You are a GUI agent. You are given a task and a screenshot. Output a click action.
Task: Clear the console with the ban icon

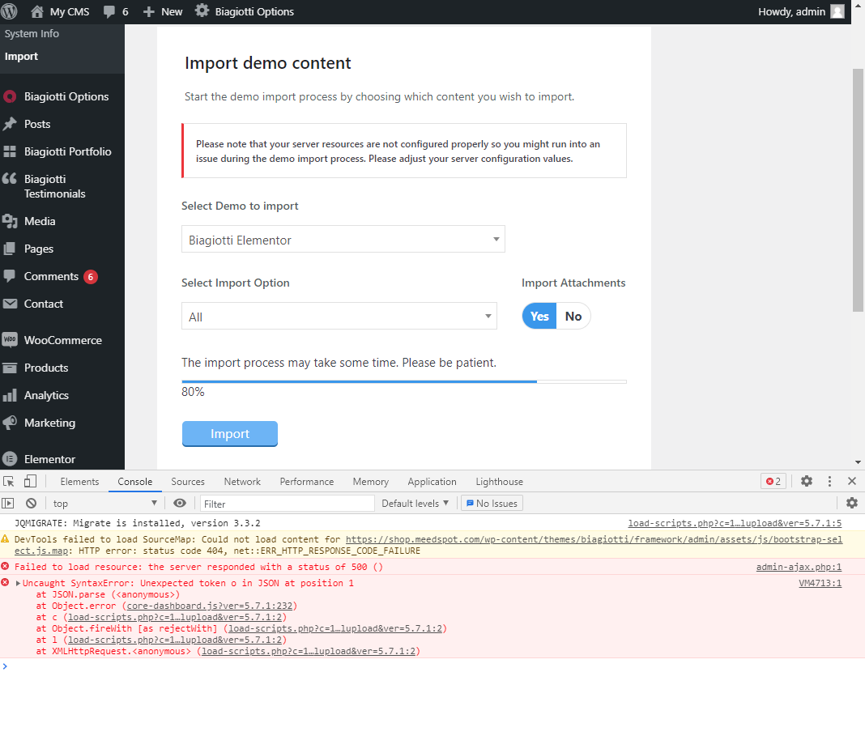click(x=31, y=504)
